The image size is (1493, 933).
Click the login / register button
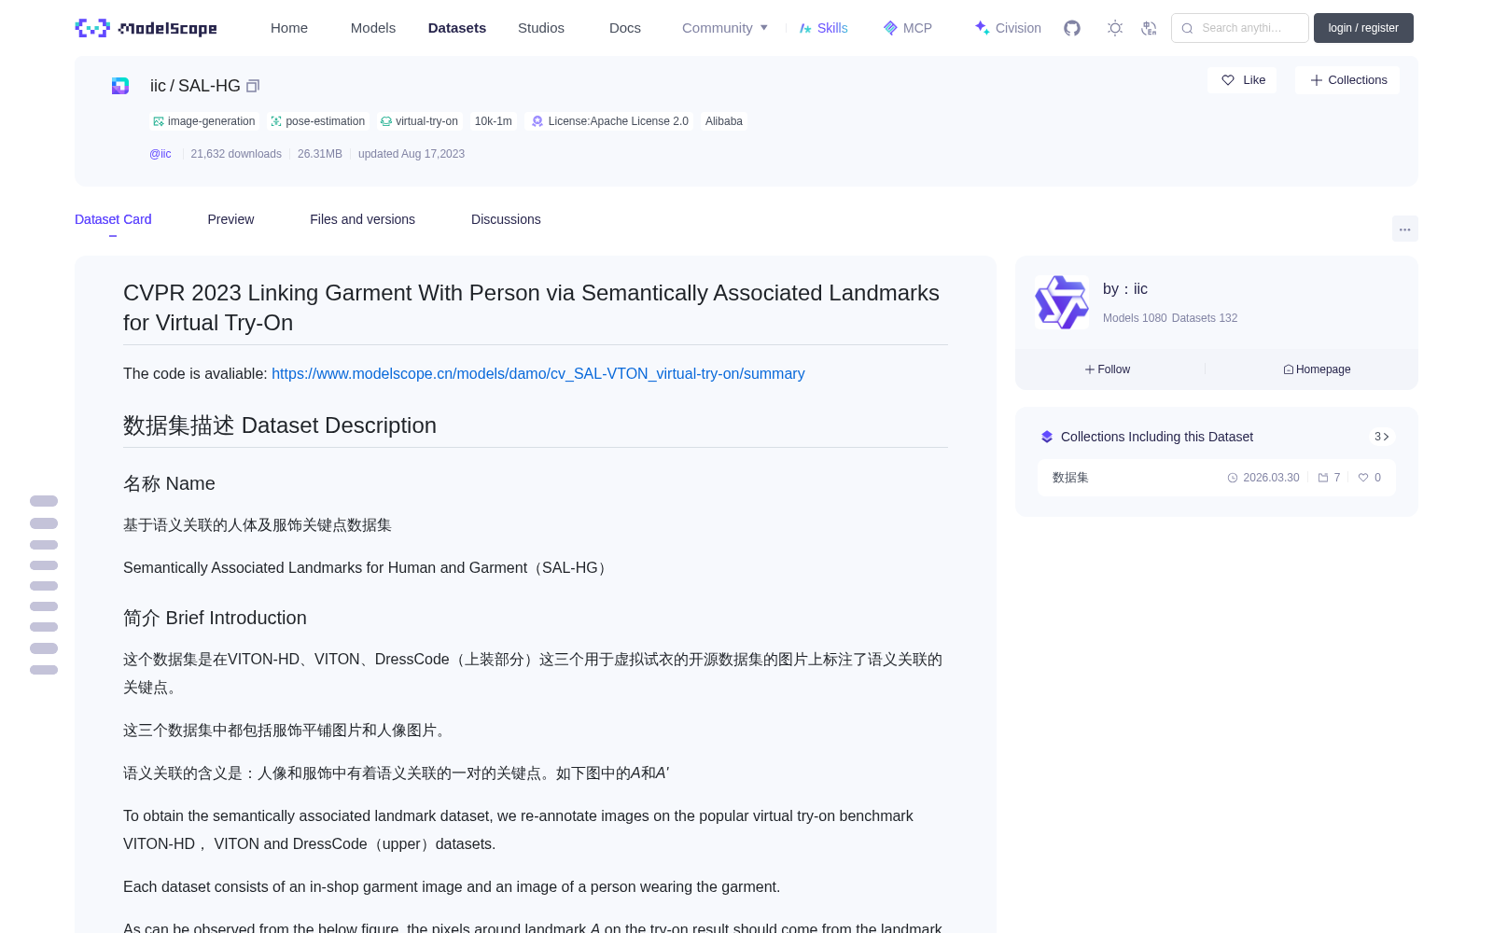1363,28
